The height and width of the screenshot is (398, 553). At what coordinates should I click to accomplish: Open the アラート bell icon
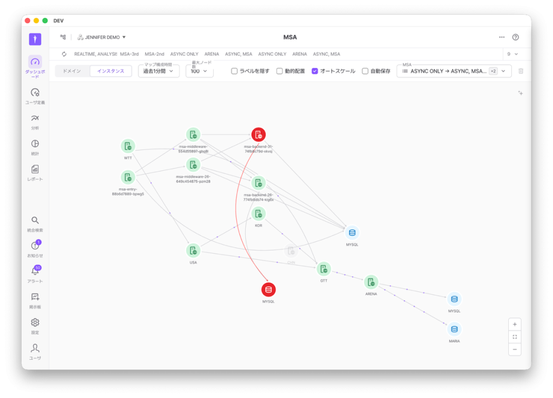35,271
